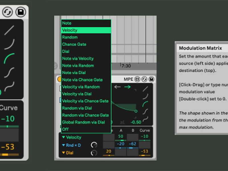Toggle the orange device activator circle

click(60, 79)
